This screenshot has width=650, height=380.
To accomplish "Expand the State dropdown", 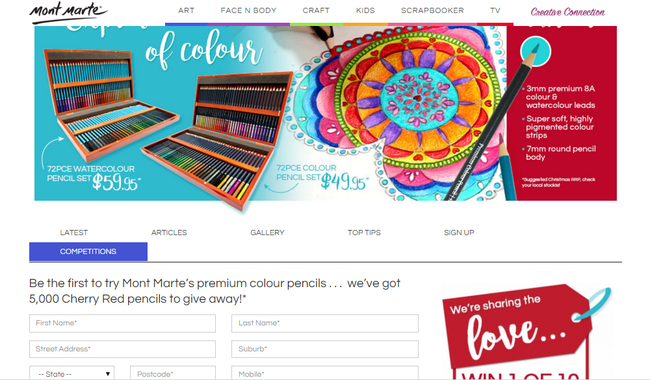I will click(x=71, y=374).
